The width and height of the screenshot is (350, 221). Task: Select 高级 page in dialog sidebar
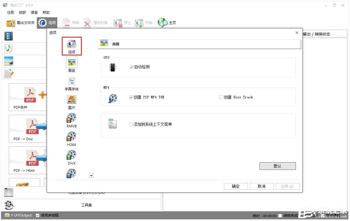(x=72, y=65)
